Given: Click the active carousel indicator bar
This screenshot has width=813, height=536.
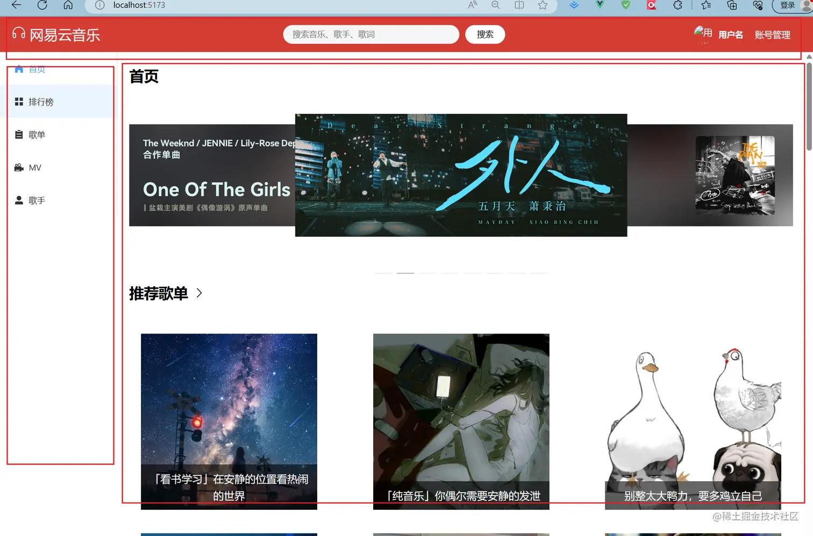Looking at the screenshot, I should coord(405,273).
